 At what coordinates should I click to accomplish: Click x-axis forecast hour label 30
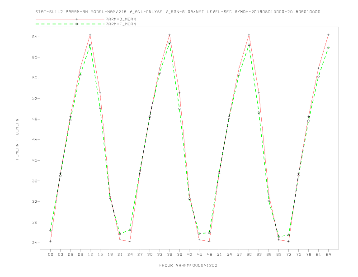pos(150,254)
